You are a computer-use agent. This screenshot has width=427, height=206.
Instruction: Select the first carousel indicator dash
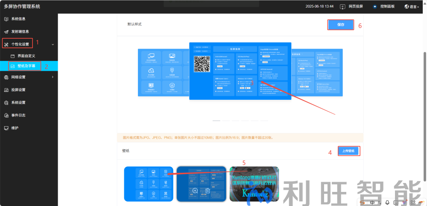pyautogui.click(x=216, y=121)
